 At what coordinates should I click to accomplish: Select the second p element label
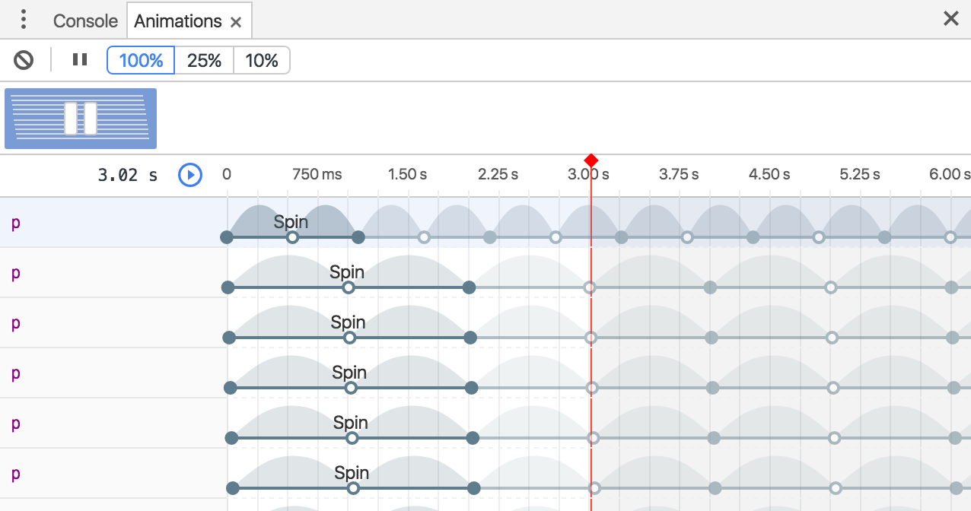click(15, 273)
